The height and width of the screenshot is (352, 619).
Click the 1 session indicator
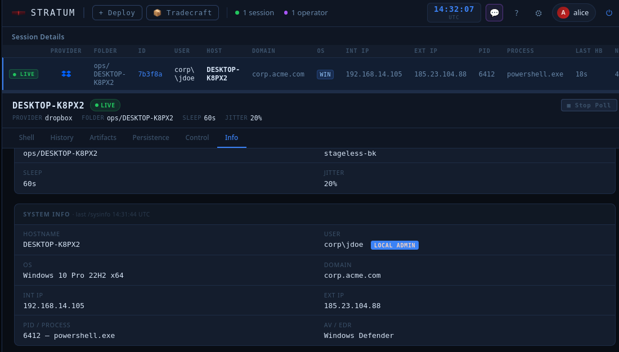point(254,12)
